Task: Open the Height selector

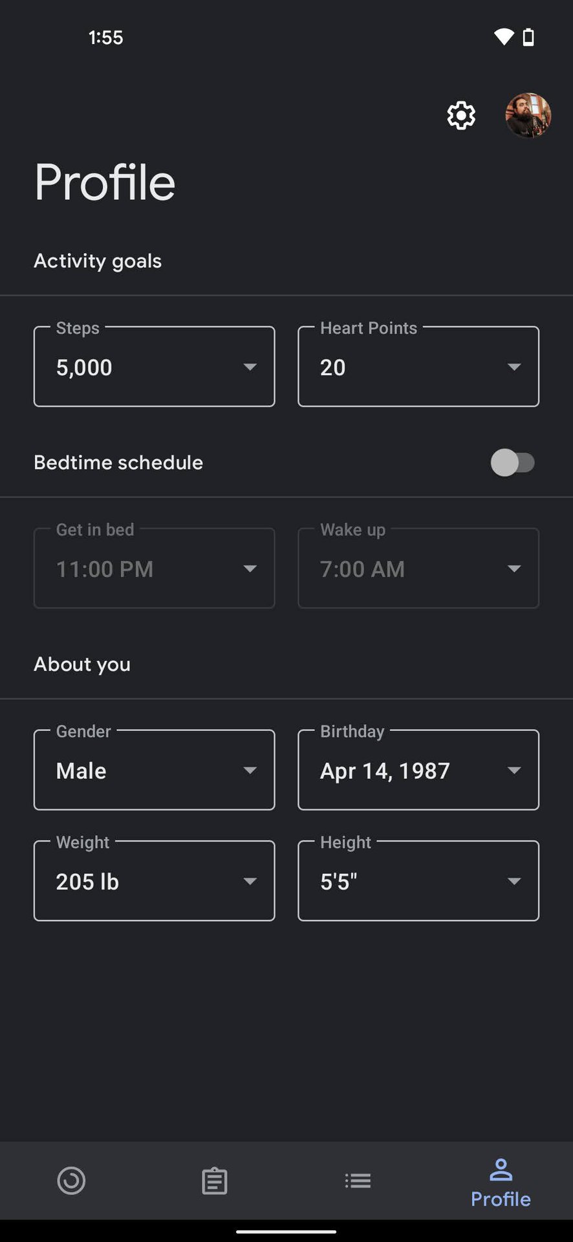Action: click(x=418, y=881)
